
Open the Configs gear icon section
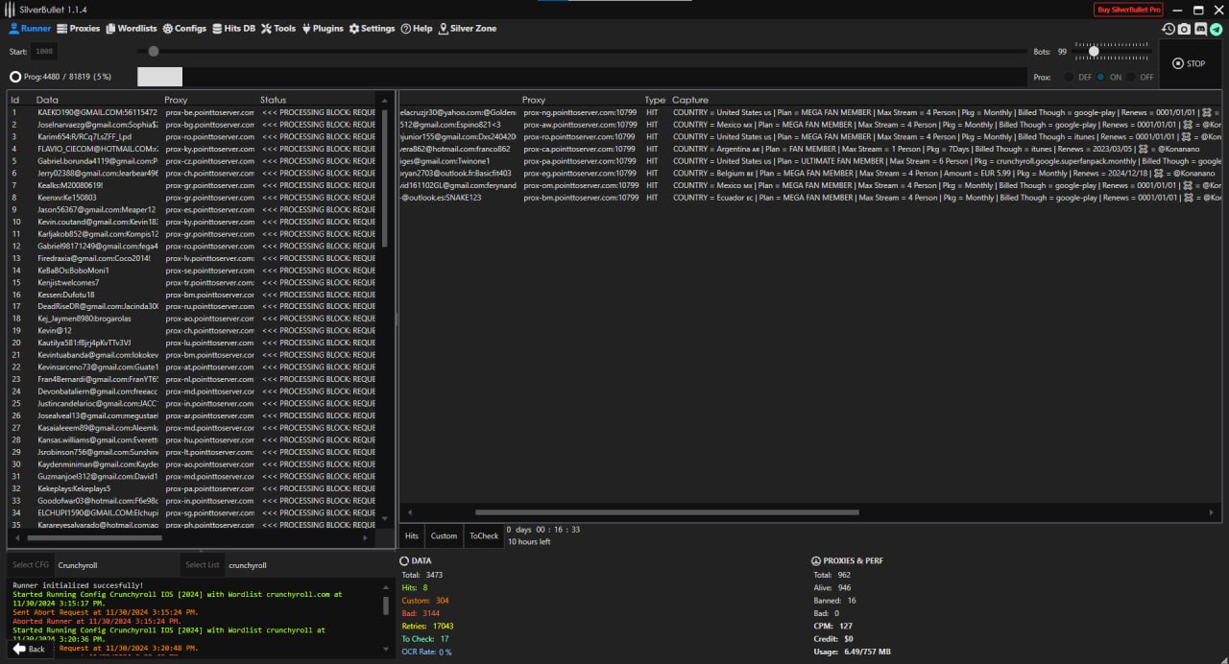coord(184,29)
